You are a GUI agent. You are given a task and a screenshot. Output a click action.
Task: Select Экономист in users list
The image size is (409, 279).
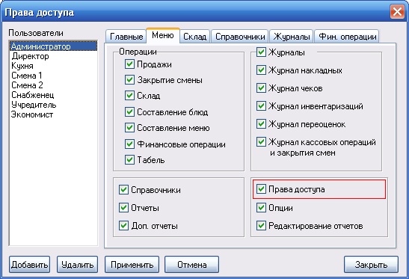[32, 114]
